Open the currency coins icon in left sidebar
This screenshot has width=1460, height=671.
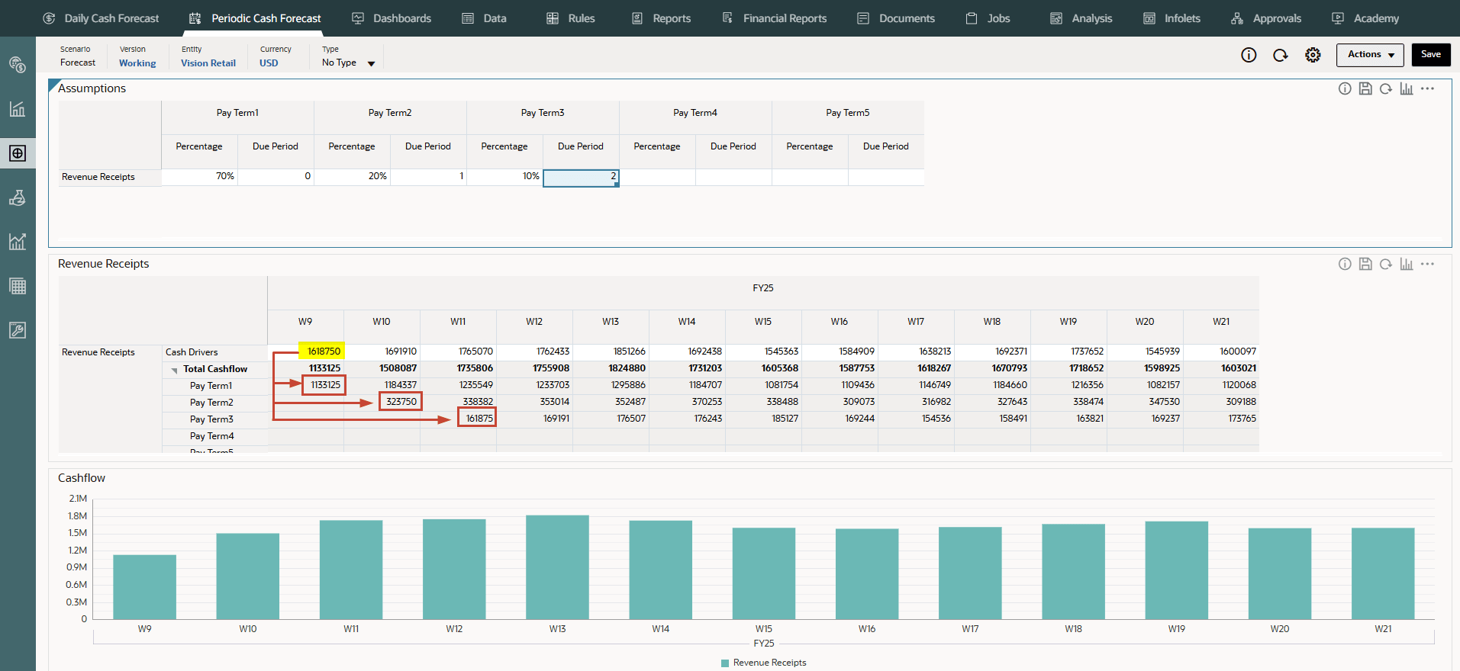coord(18,65)
